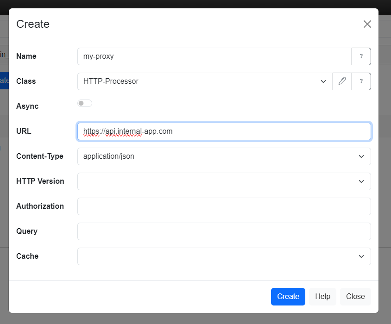Click the Create heading in the dialog header

[33, 24]
